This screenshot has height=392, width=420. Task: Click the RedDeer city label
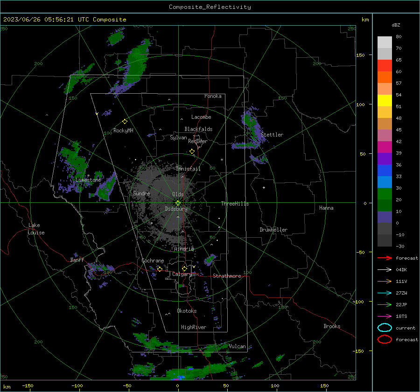coord(198,141)
